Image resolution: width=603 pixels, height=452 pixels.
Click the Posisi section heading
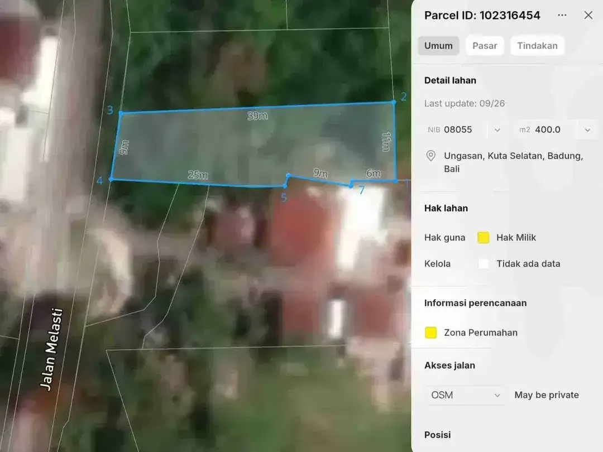(438, 435)
